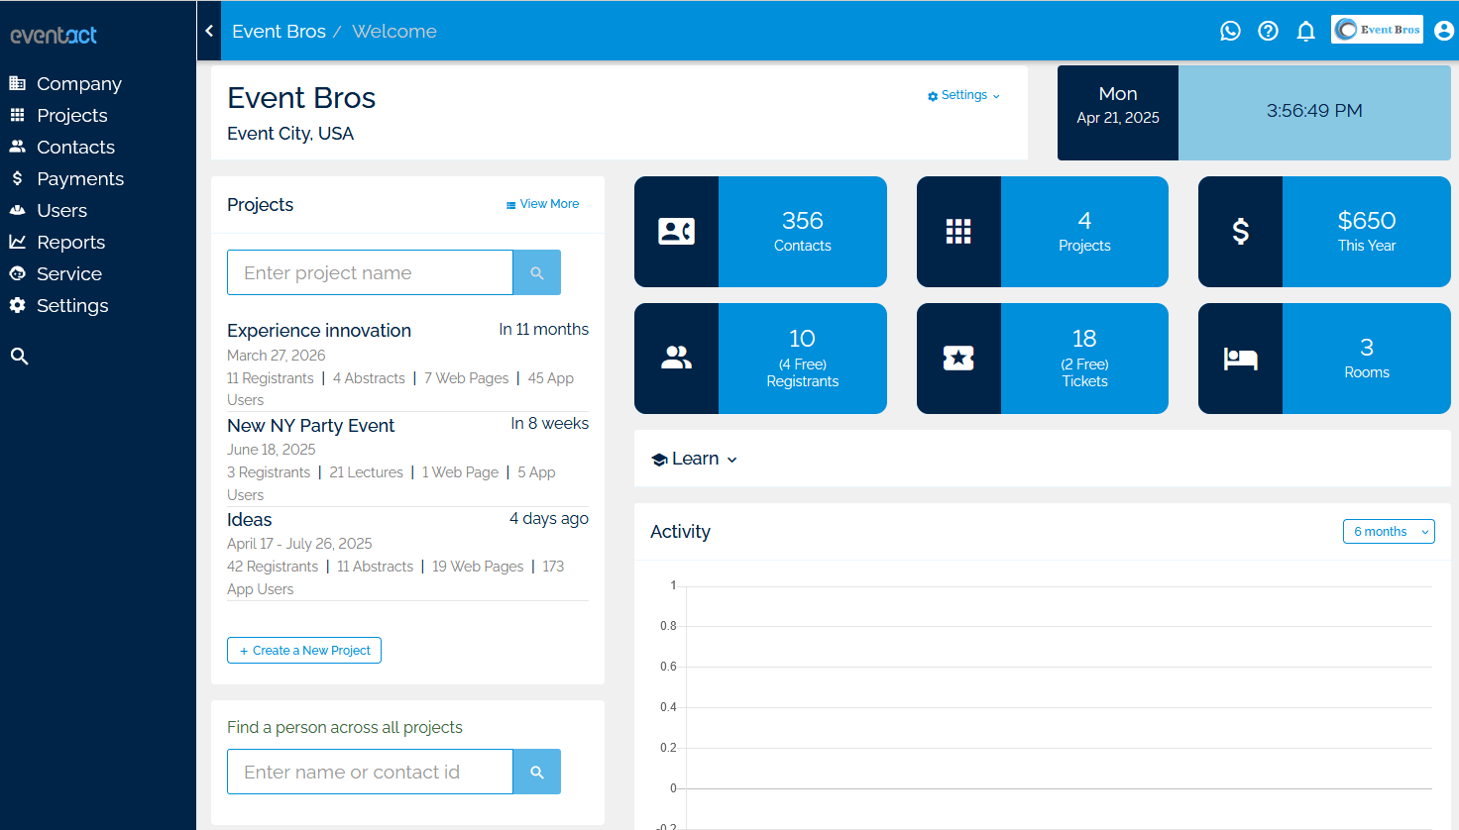This screenshot has height=830, width=1459.
Task: Click the clock showing 3:56:49 PM
Action: click(x=1314, y=111)
